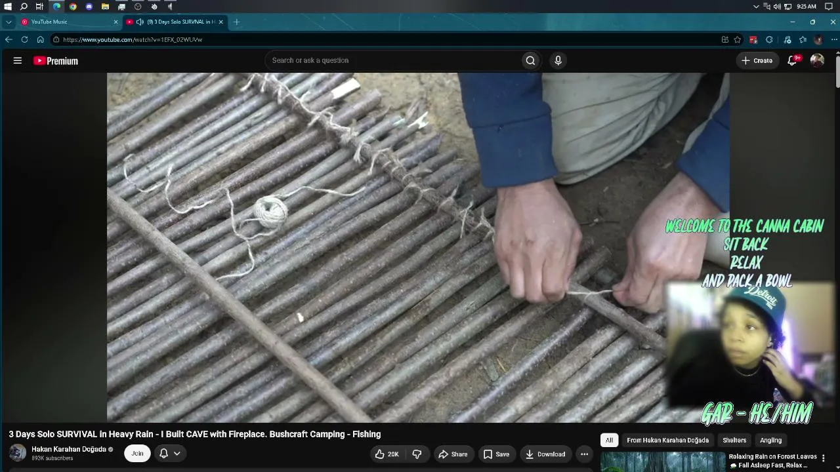
Task: Open browser favorites list icon
Action: click(x=803, y=39)
